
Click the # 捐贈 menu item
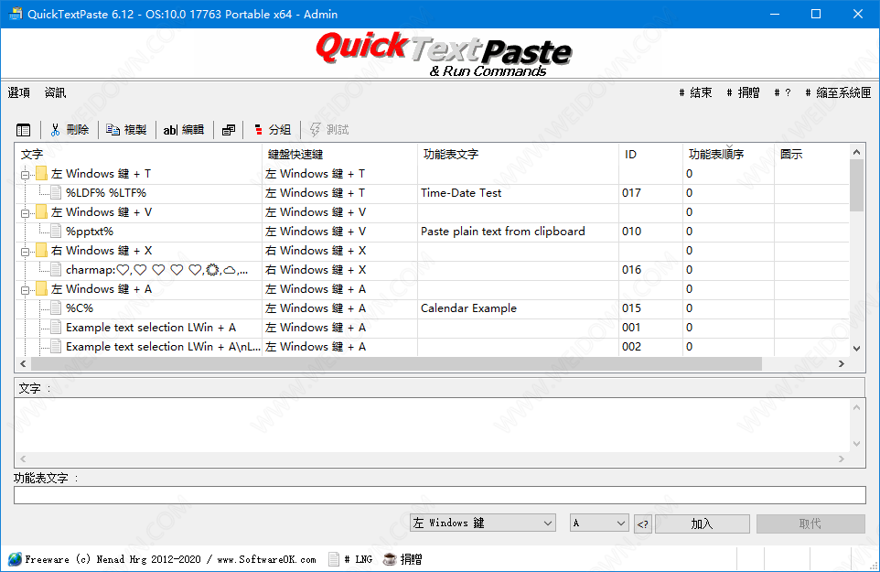[743, 92]
